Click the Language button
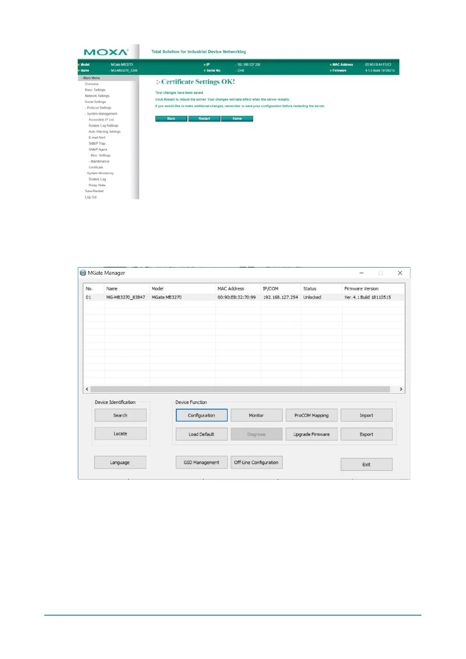 pos(120,463)
